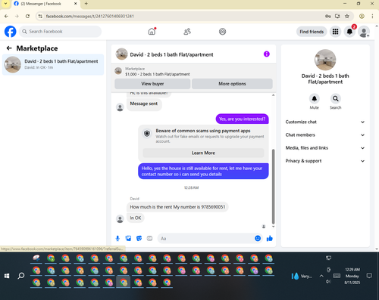
Task: Expand Media, files and links section
Action: [x=325, y=148]
